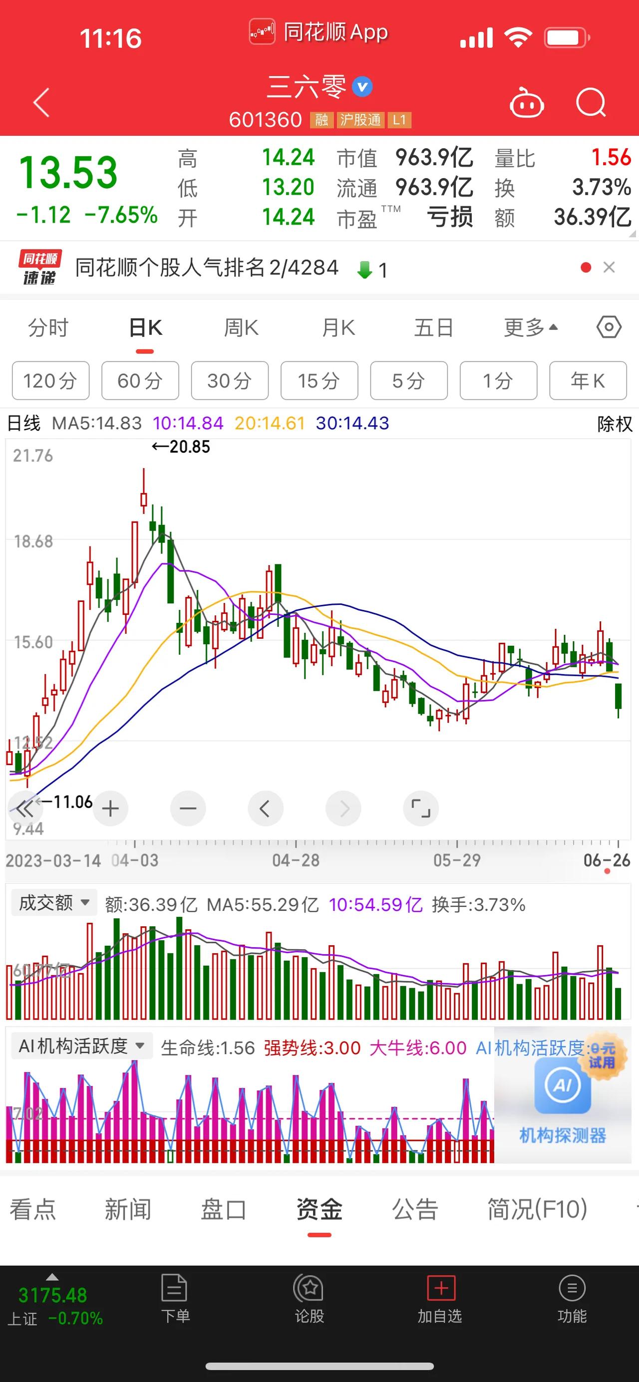Image resolution: width=639 pixels, height=1382 pixels.
Task: Tap the 换手:3.73% volume label
Action: (x=479, y=905)
